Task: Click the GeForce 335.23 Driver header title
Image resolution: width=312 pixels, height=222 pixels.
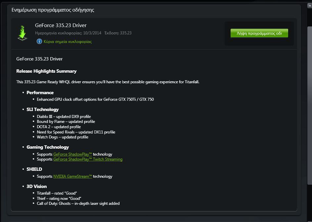Action: point(61,25)
